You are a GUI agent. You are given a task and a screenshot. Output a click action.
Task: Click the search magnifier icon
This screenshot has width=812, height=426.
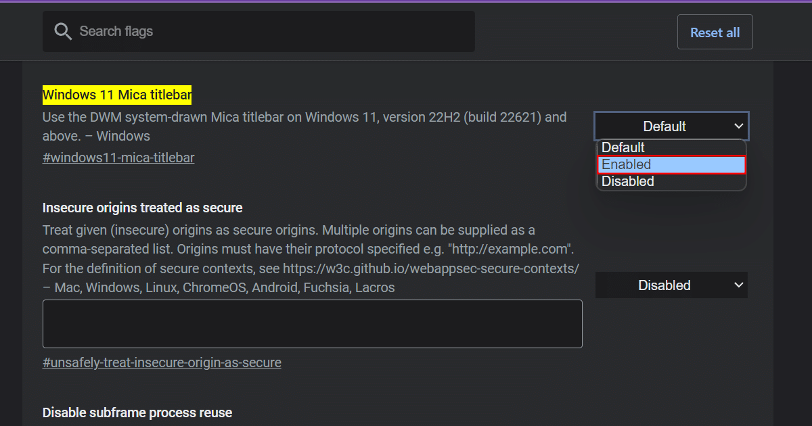tap(63, 30)
